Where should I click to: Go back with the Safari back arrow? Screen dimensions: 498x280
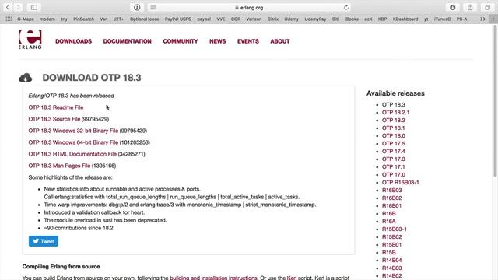click(x=8, y=7)
